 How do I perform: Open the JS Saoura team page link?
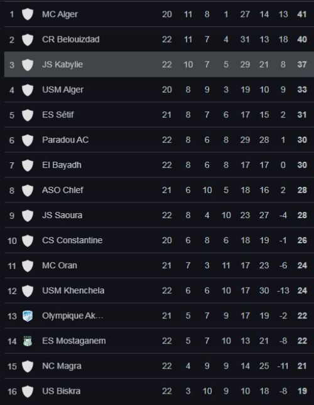(x=62, y=215)
